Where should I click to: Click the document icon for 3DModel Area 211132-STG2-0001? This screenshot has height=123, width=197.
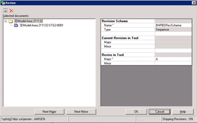(x=16, y=25)
